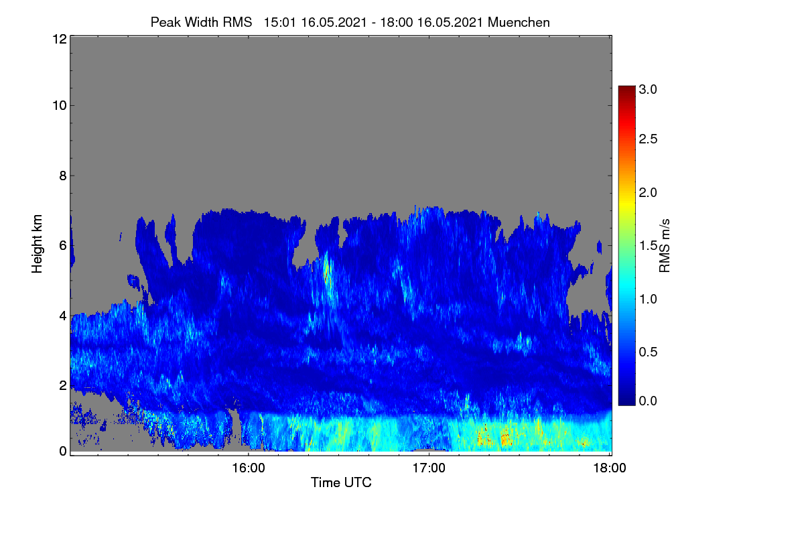This screenshot has height=536, width=804.
Task: Click the 'Time UTC' x-axis label
Action: tap(341, 482)
